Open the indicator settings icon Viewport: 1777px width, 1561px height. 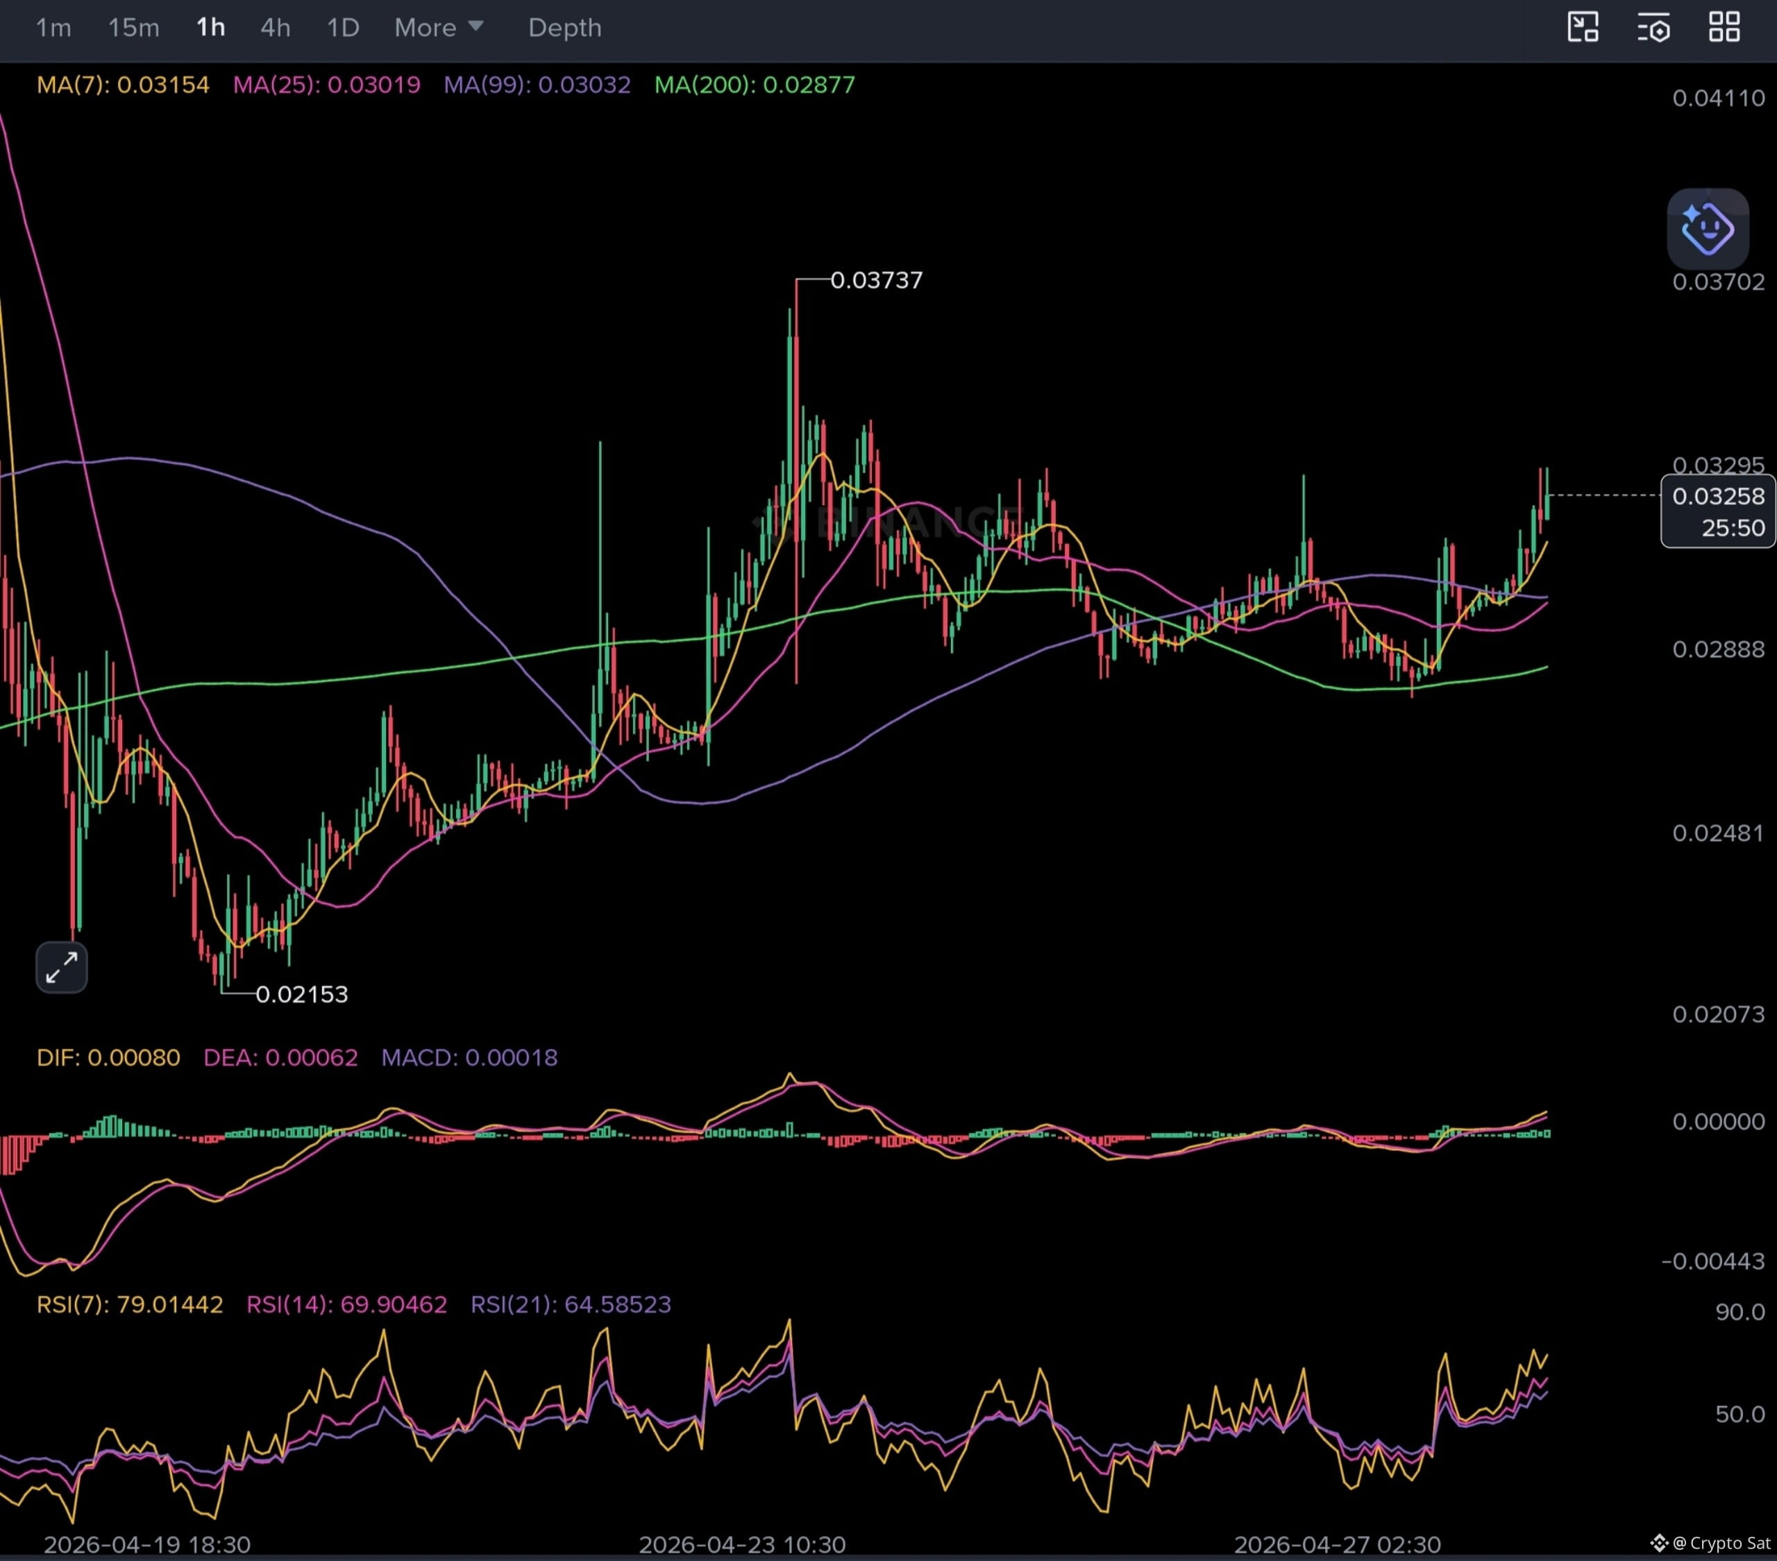tap(1653, 28)
